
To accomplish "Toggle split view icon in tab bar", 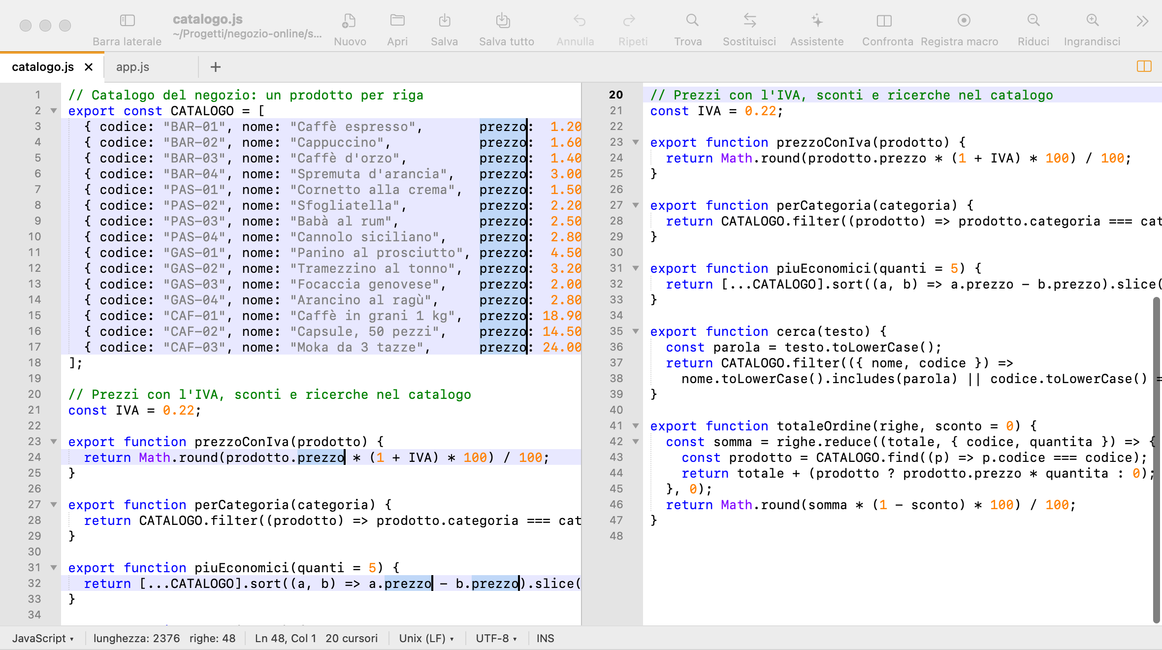I will (x=1144, y=66).
